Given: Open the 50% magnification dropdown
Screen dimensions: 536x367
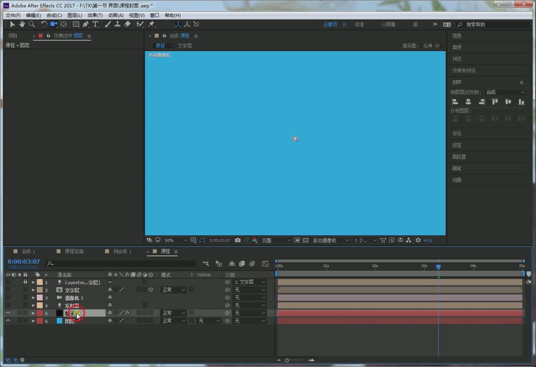Looking at the screenshot, I should pyautogui.click(x=175, y=240).
